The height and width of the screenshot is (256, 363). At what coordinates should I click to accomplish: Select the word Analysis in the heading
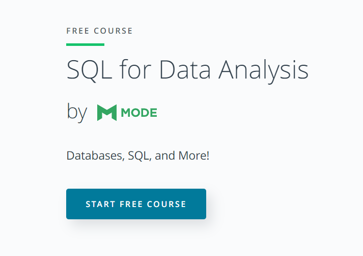263,70
